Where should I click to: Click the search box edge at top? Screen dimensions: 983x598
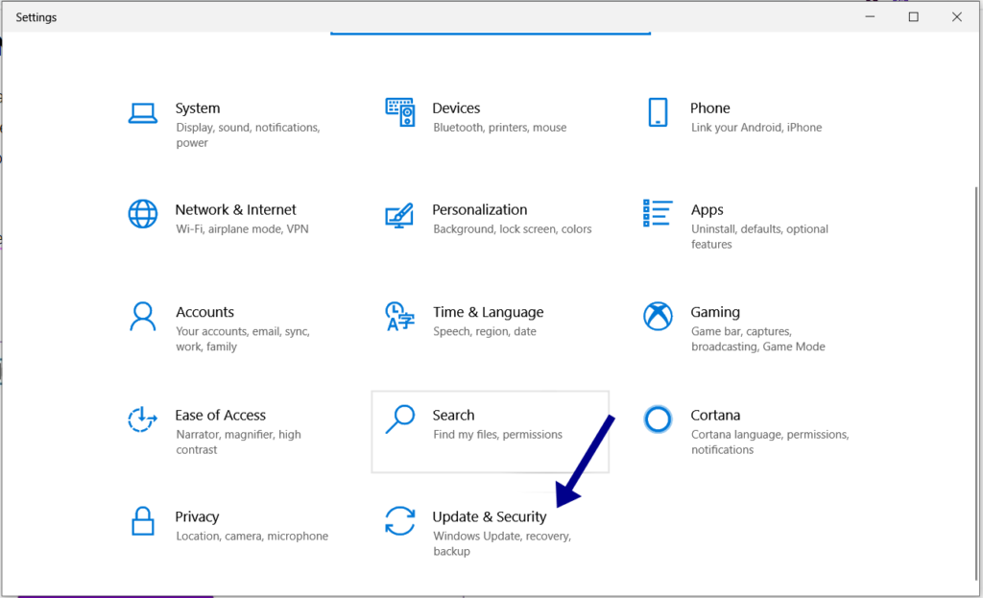tap(490, 34)
